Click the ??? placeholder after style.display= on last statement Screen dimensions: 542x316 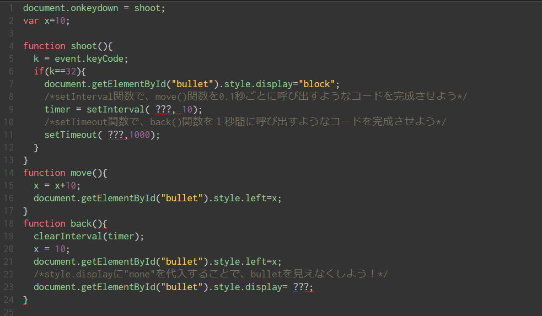(301, 287)
